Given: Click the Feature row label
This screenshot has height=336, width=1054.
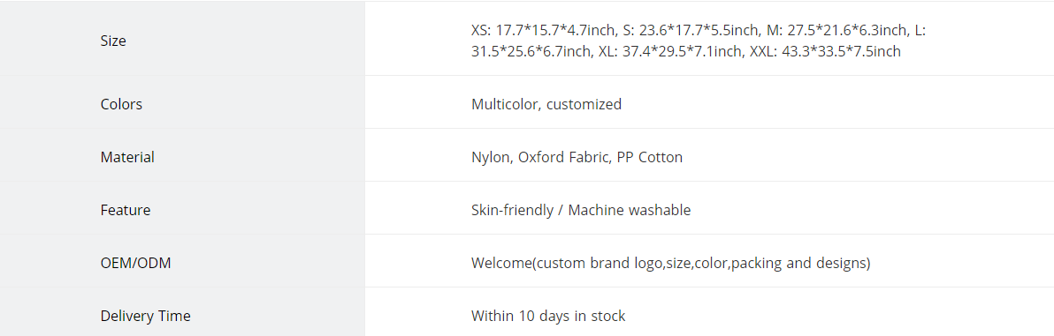Looking at the screenshot, I should click(x=125, y=211).
